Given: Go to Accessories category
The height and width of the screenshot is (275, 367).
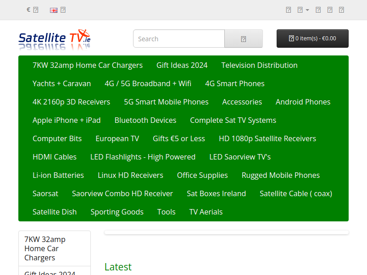Looking at the screenshot, I should coord(242,102).
